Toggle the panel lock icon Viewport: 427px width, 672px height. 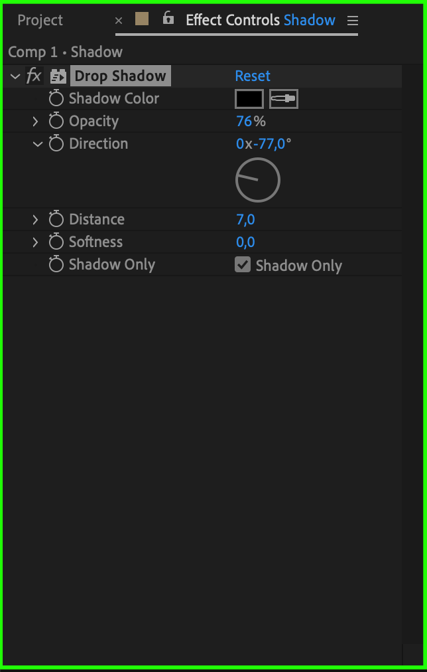[168, 18]
